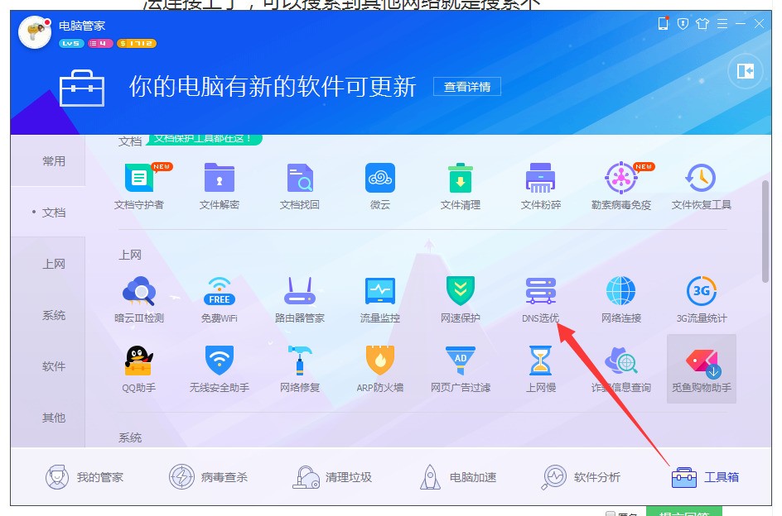Launch 文件恢复工具
The width and height of the screenshot is (782, 516).
click(701, 187)
